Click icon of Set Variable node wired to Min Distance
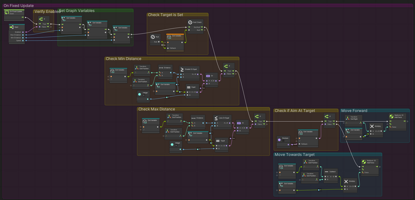Viewport: 415px width, 200px height. tap(89, 24)
